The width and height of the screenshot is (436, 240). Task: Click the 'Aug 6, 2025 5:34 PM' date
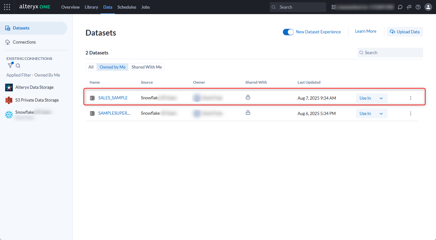pos(317,113)
